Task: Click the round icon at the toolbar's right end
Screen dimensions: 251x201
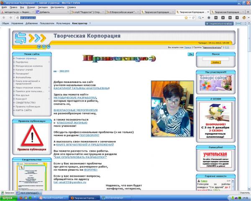Action: tap(244, 18)
